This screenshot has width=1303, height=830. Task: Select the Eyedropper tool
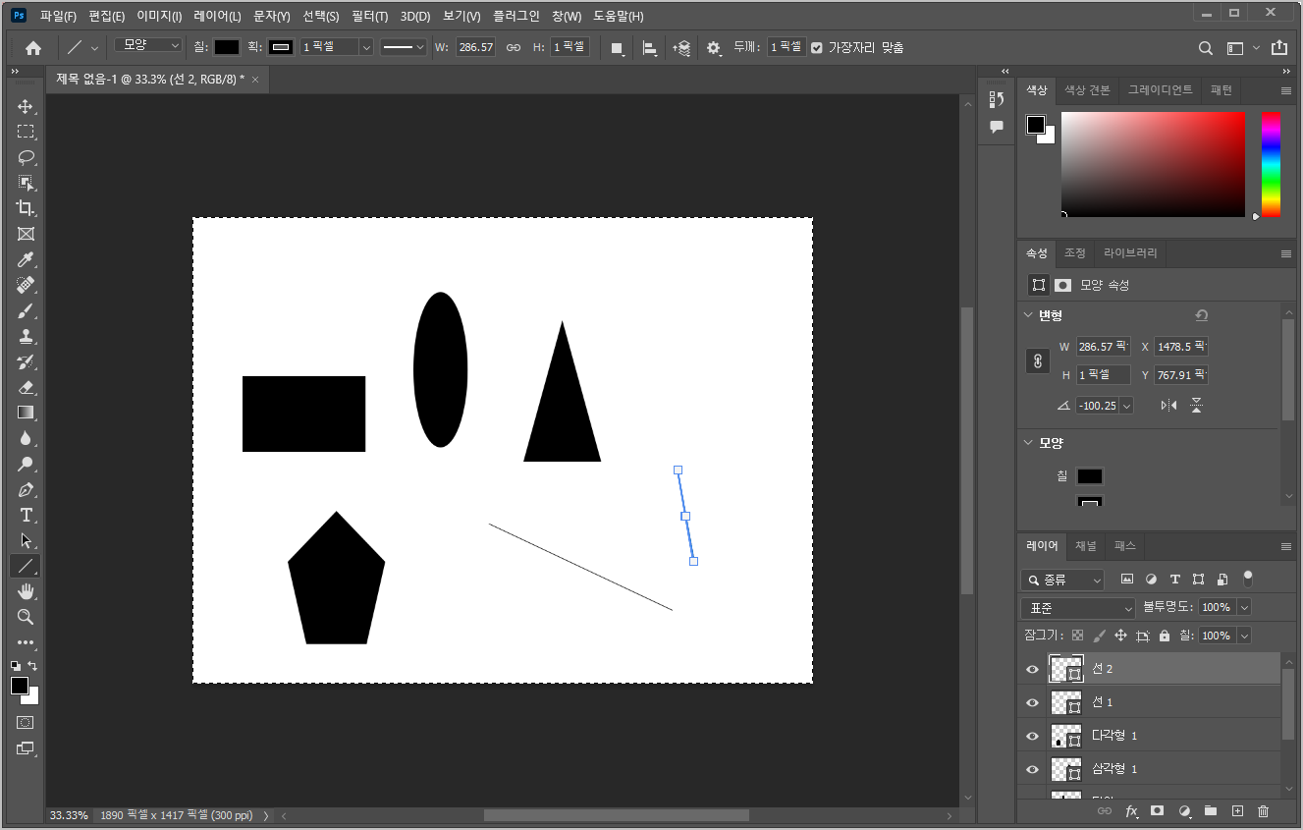[x=26, y=259]
